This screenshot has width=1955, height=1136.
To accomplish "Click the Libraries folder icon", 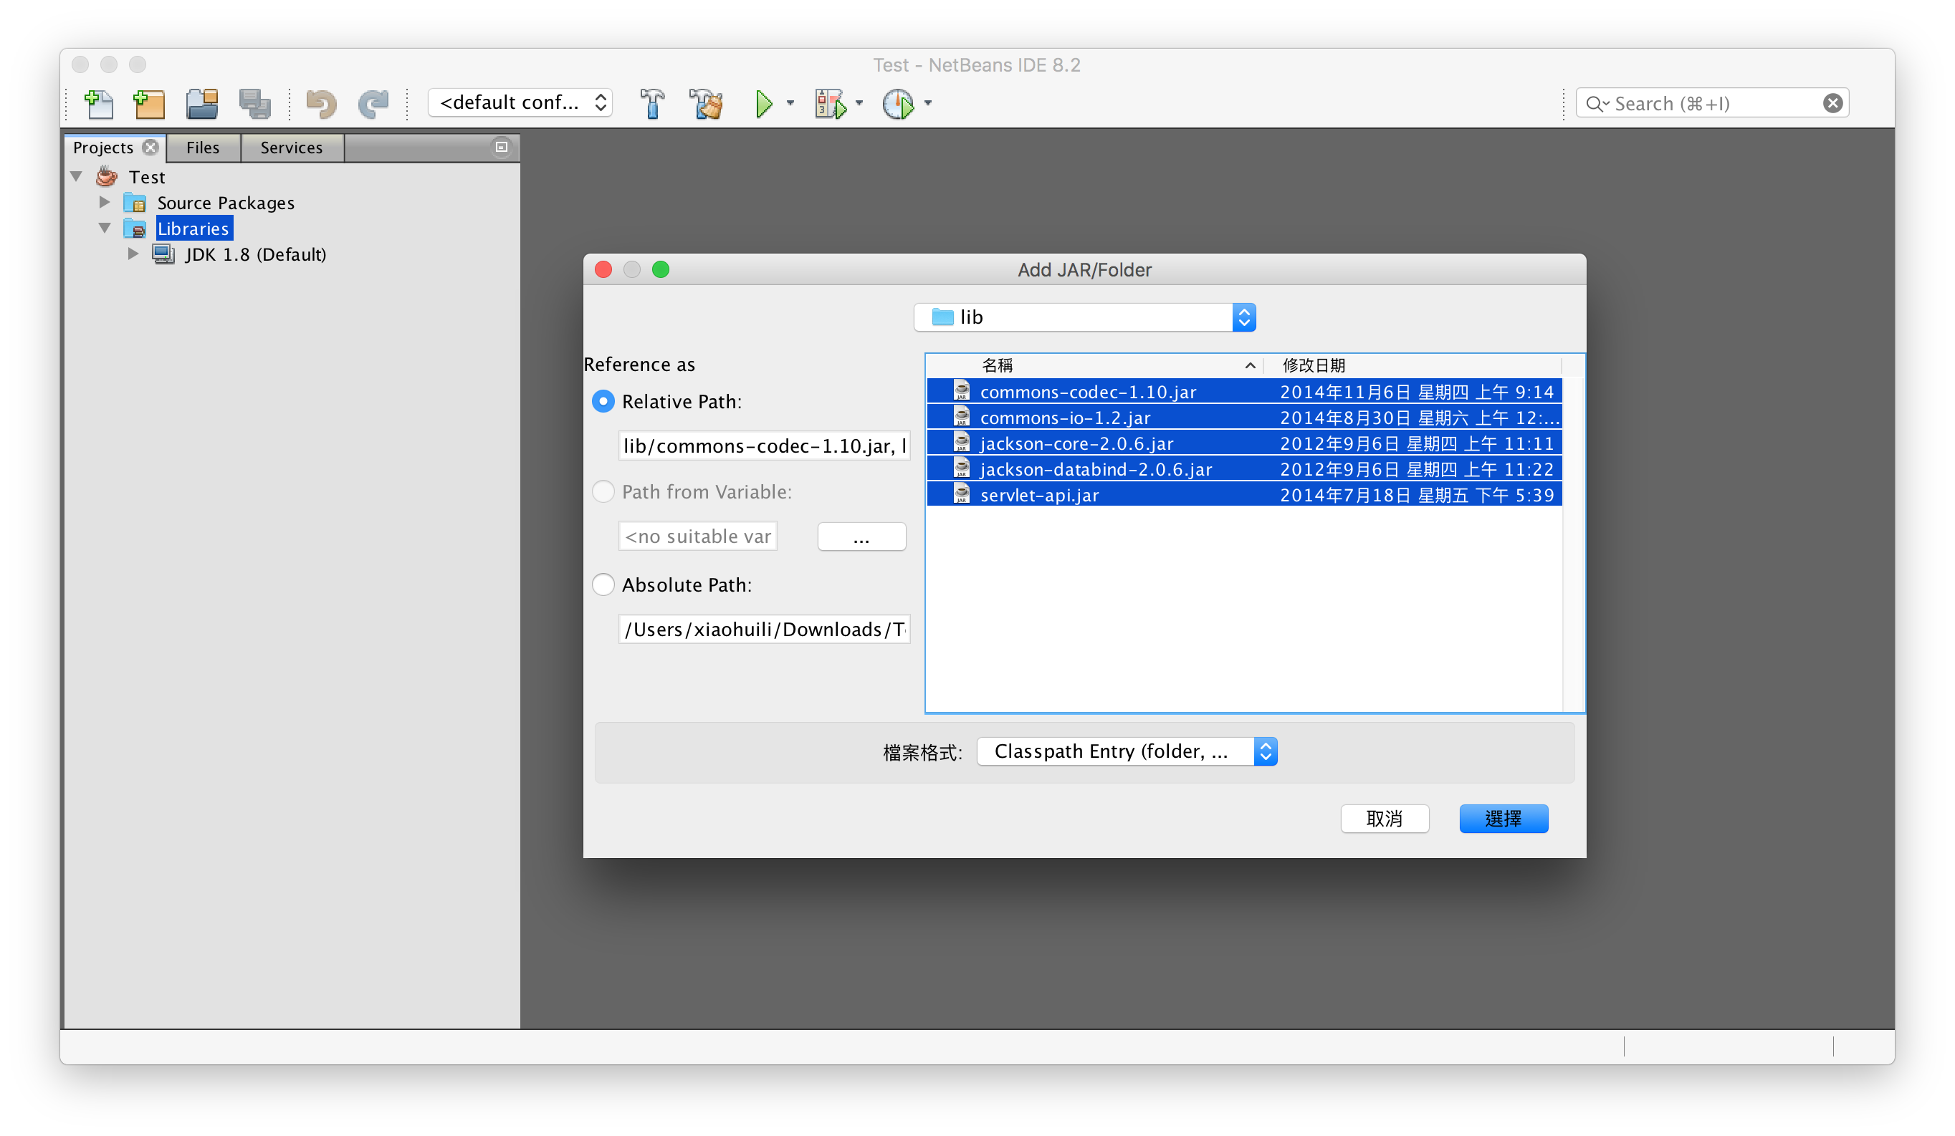I will 135,228.
